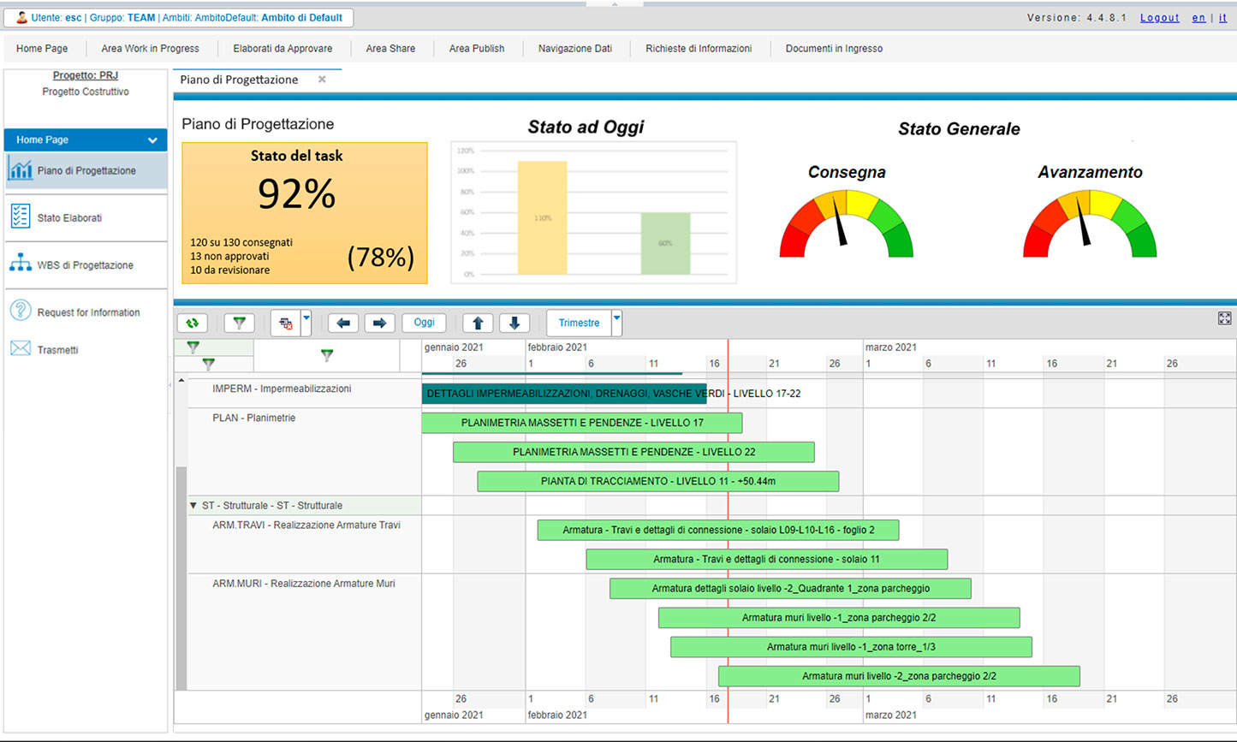Open the Area Publish menu
The height and width of the screenshot is (742, 1237).
point(477,49)
